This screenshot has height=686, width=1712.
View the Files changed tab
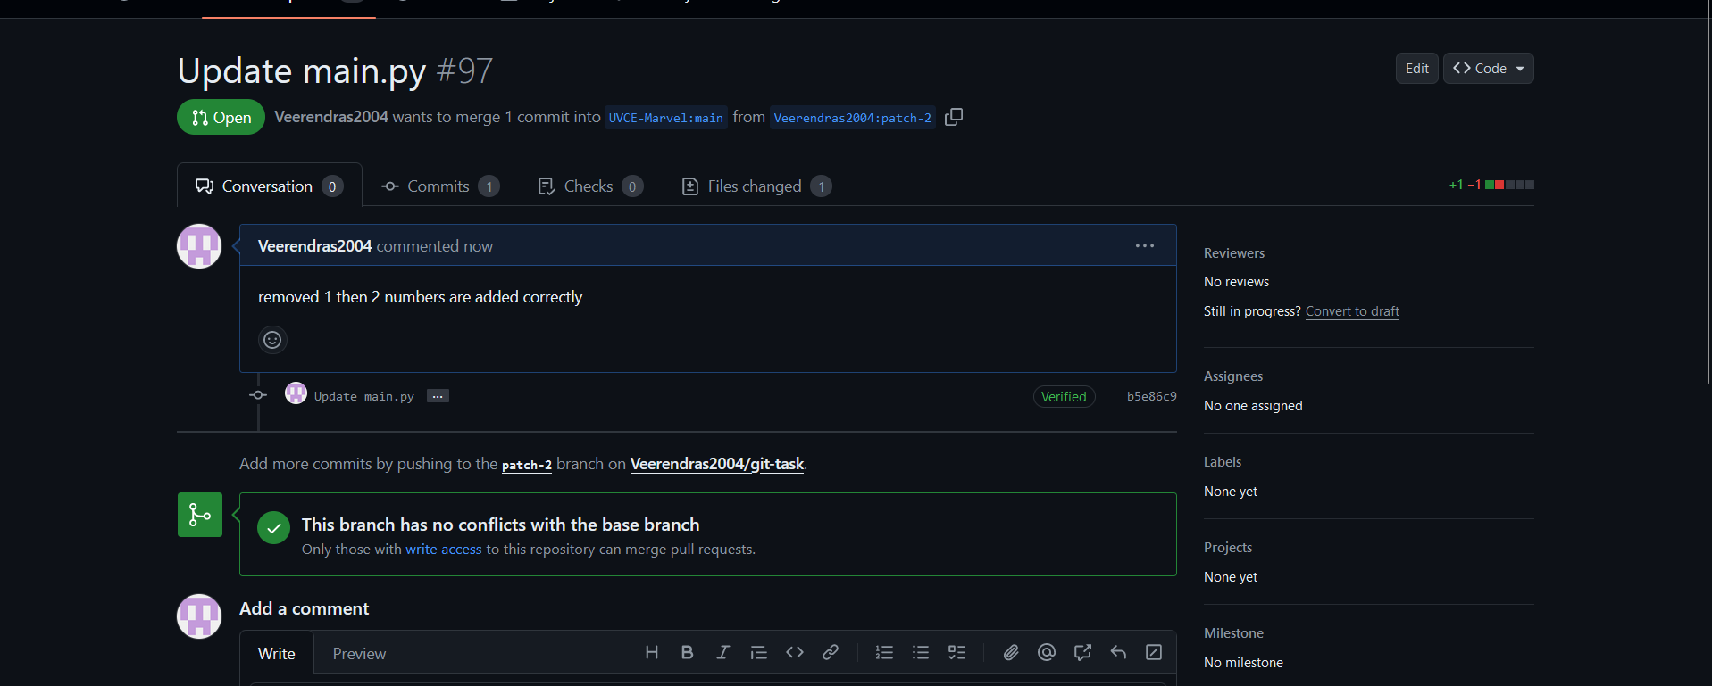point(756,186)
